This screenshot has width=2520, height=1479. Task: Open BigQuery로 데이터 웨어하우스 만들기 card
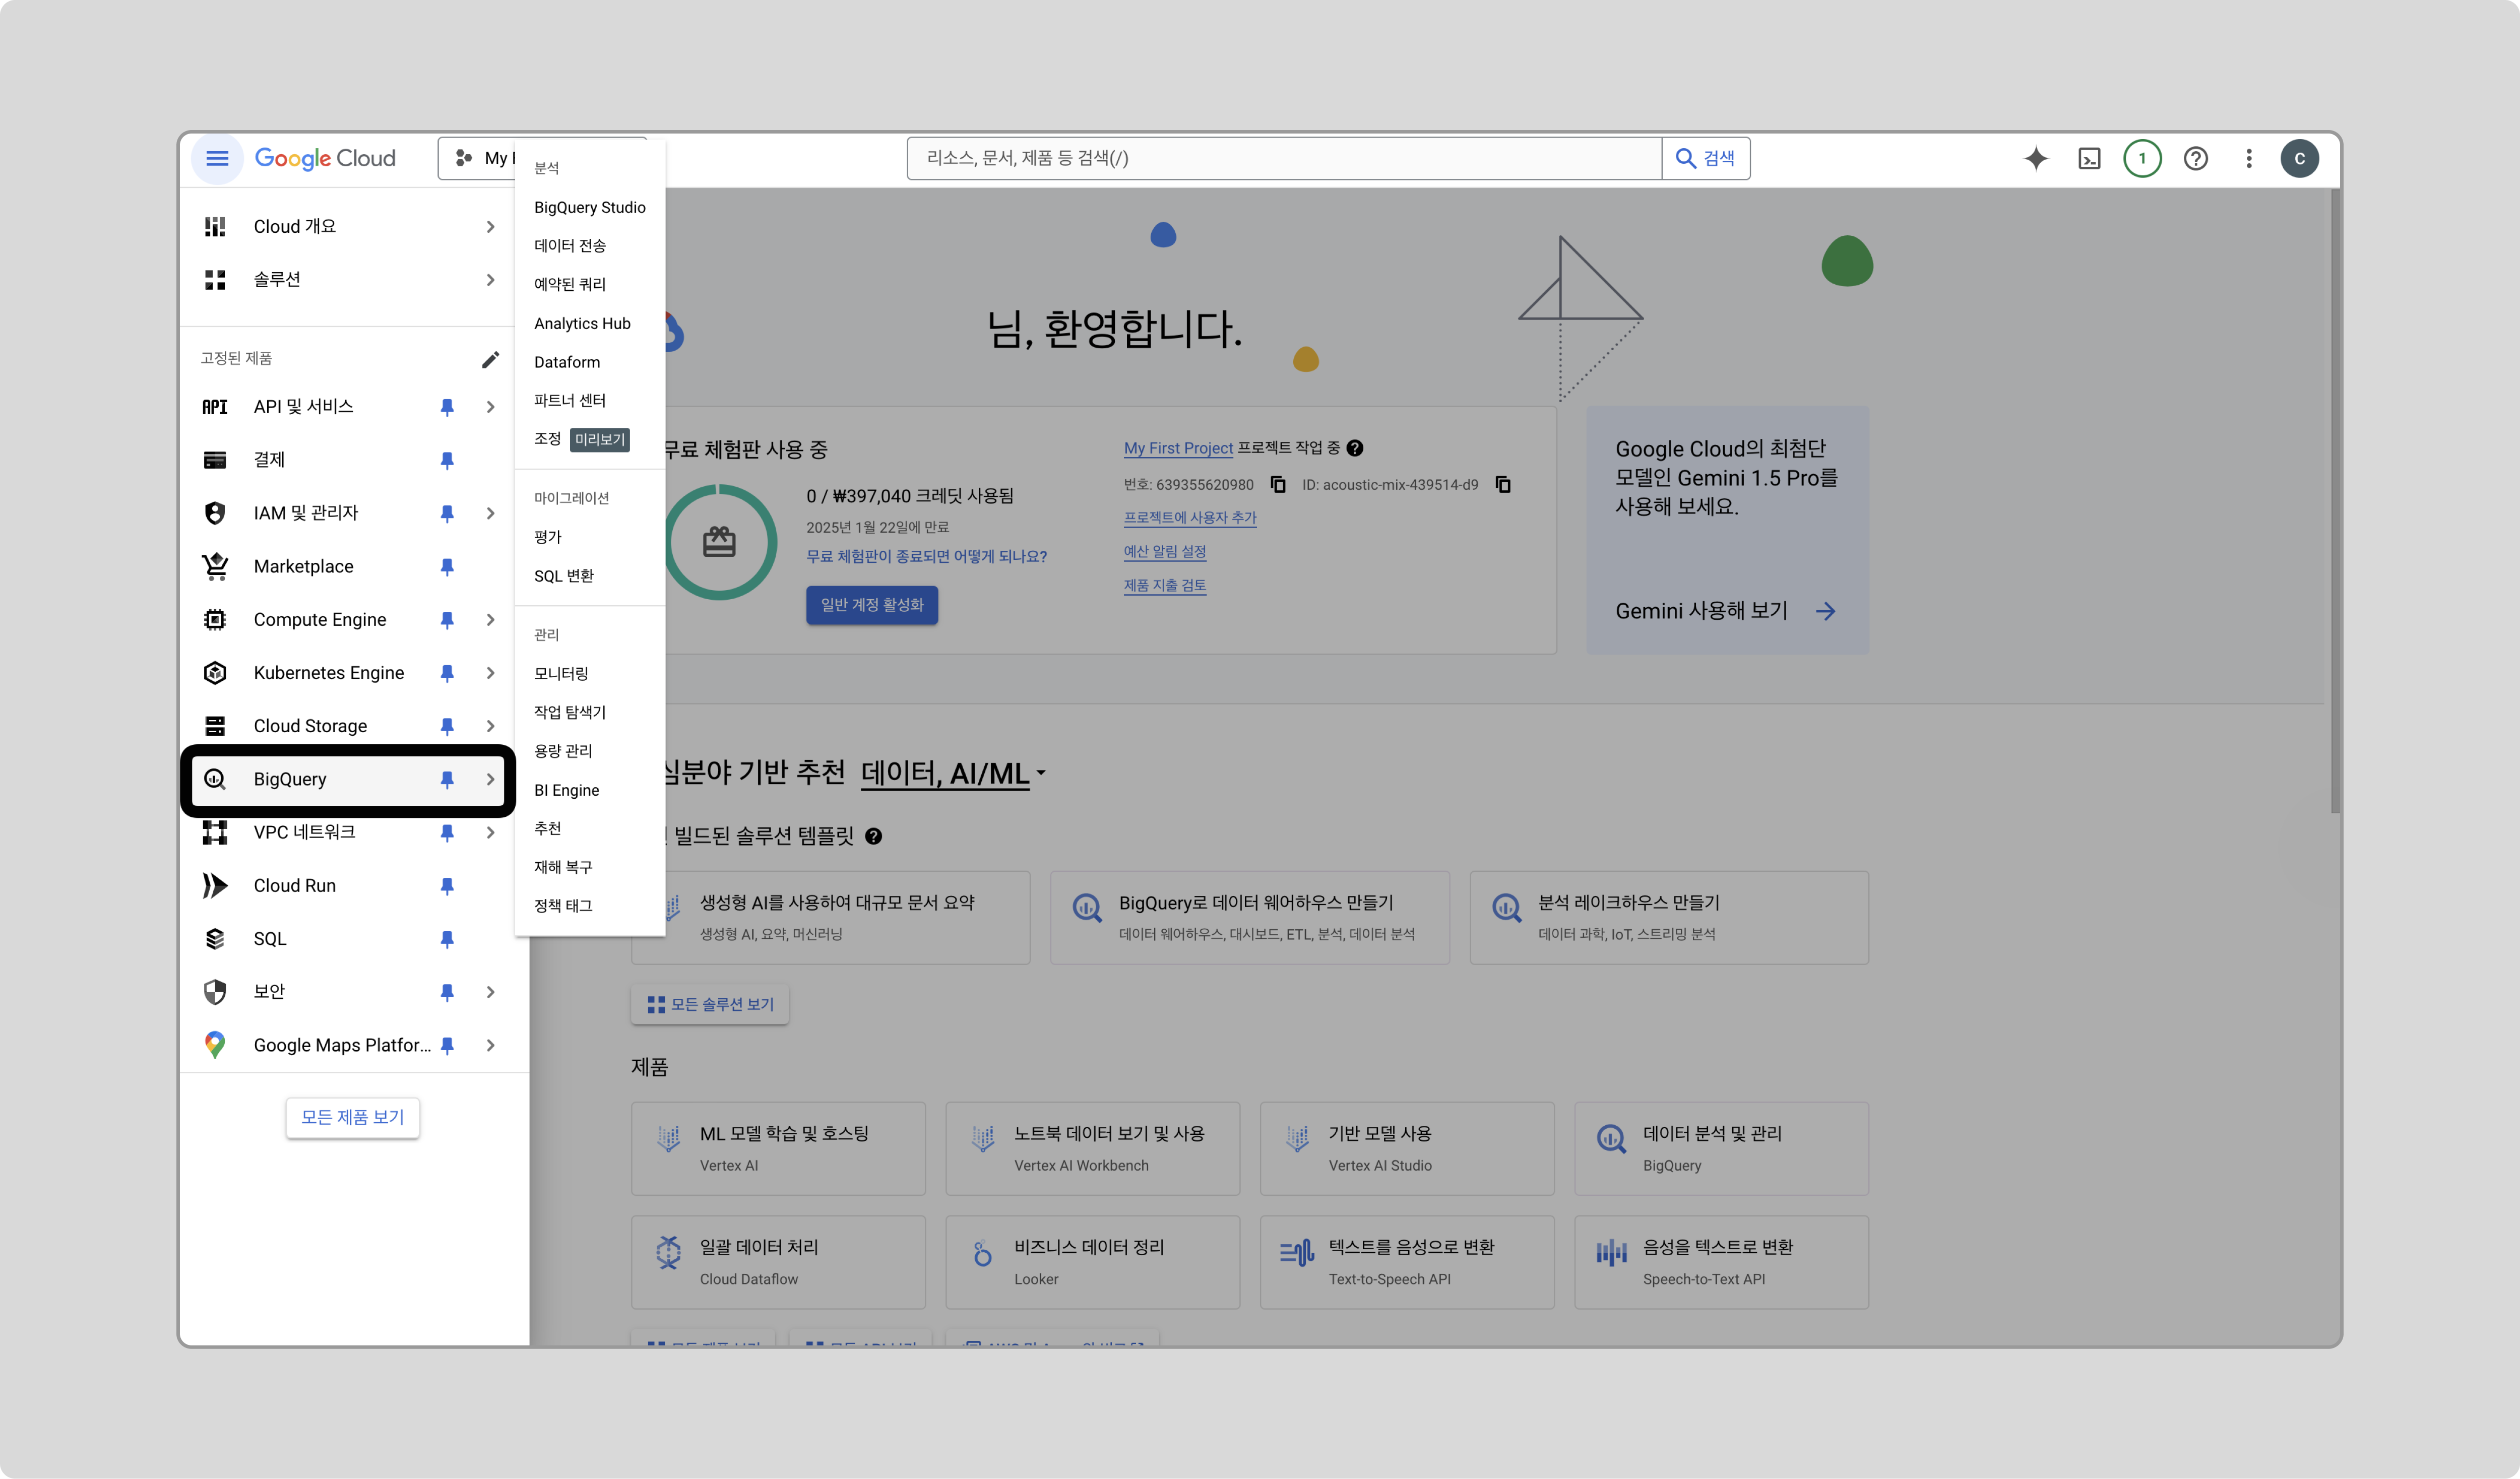[1250, 917]
